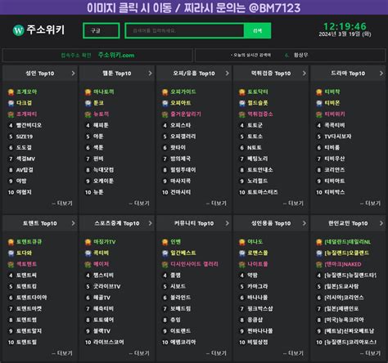
Task: Click the silver medal icon beside 일간베스트
Action: pos(165,253)
